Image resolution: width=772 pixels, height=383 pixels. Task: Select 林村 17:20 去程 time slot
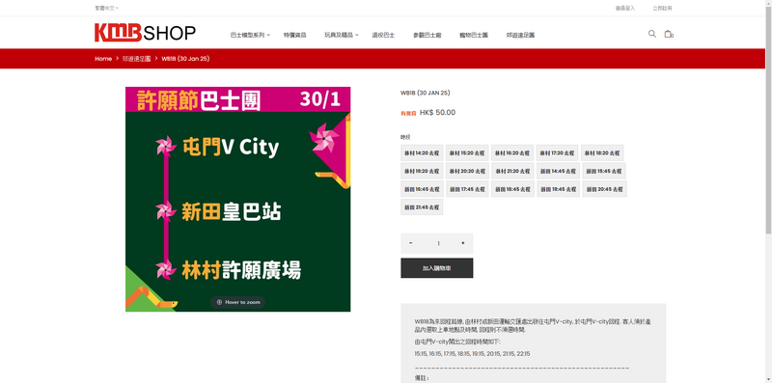tap(557, 153)
